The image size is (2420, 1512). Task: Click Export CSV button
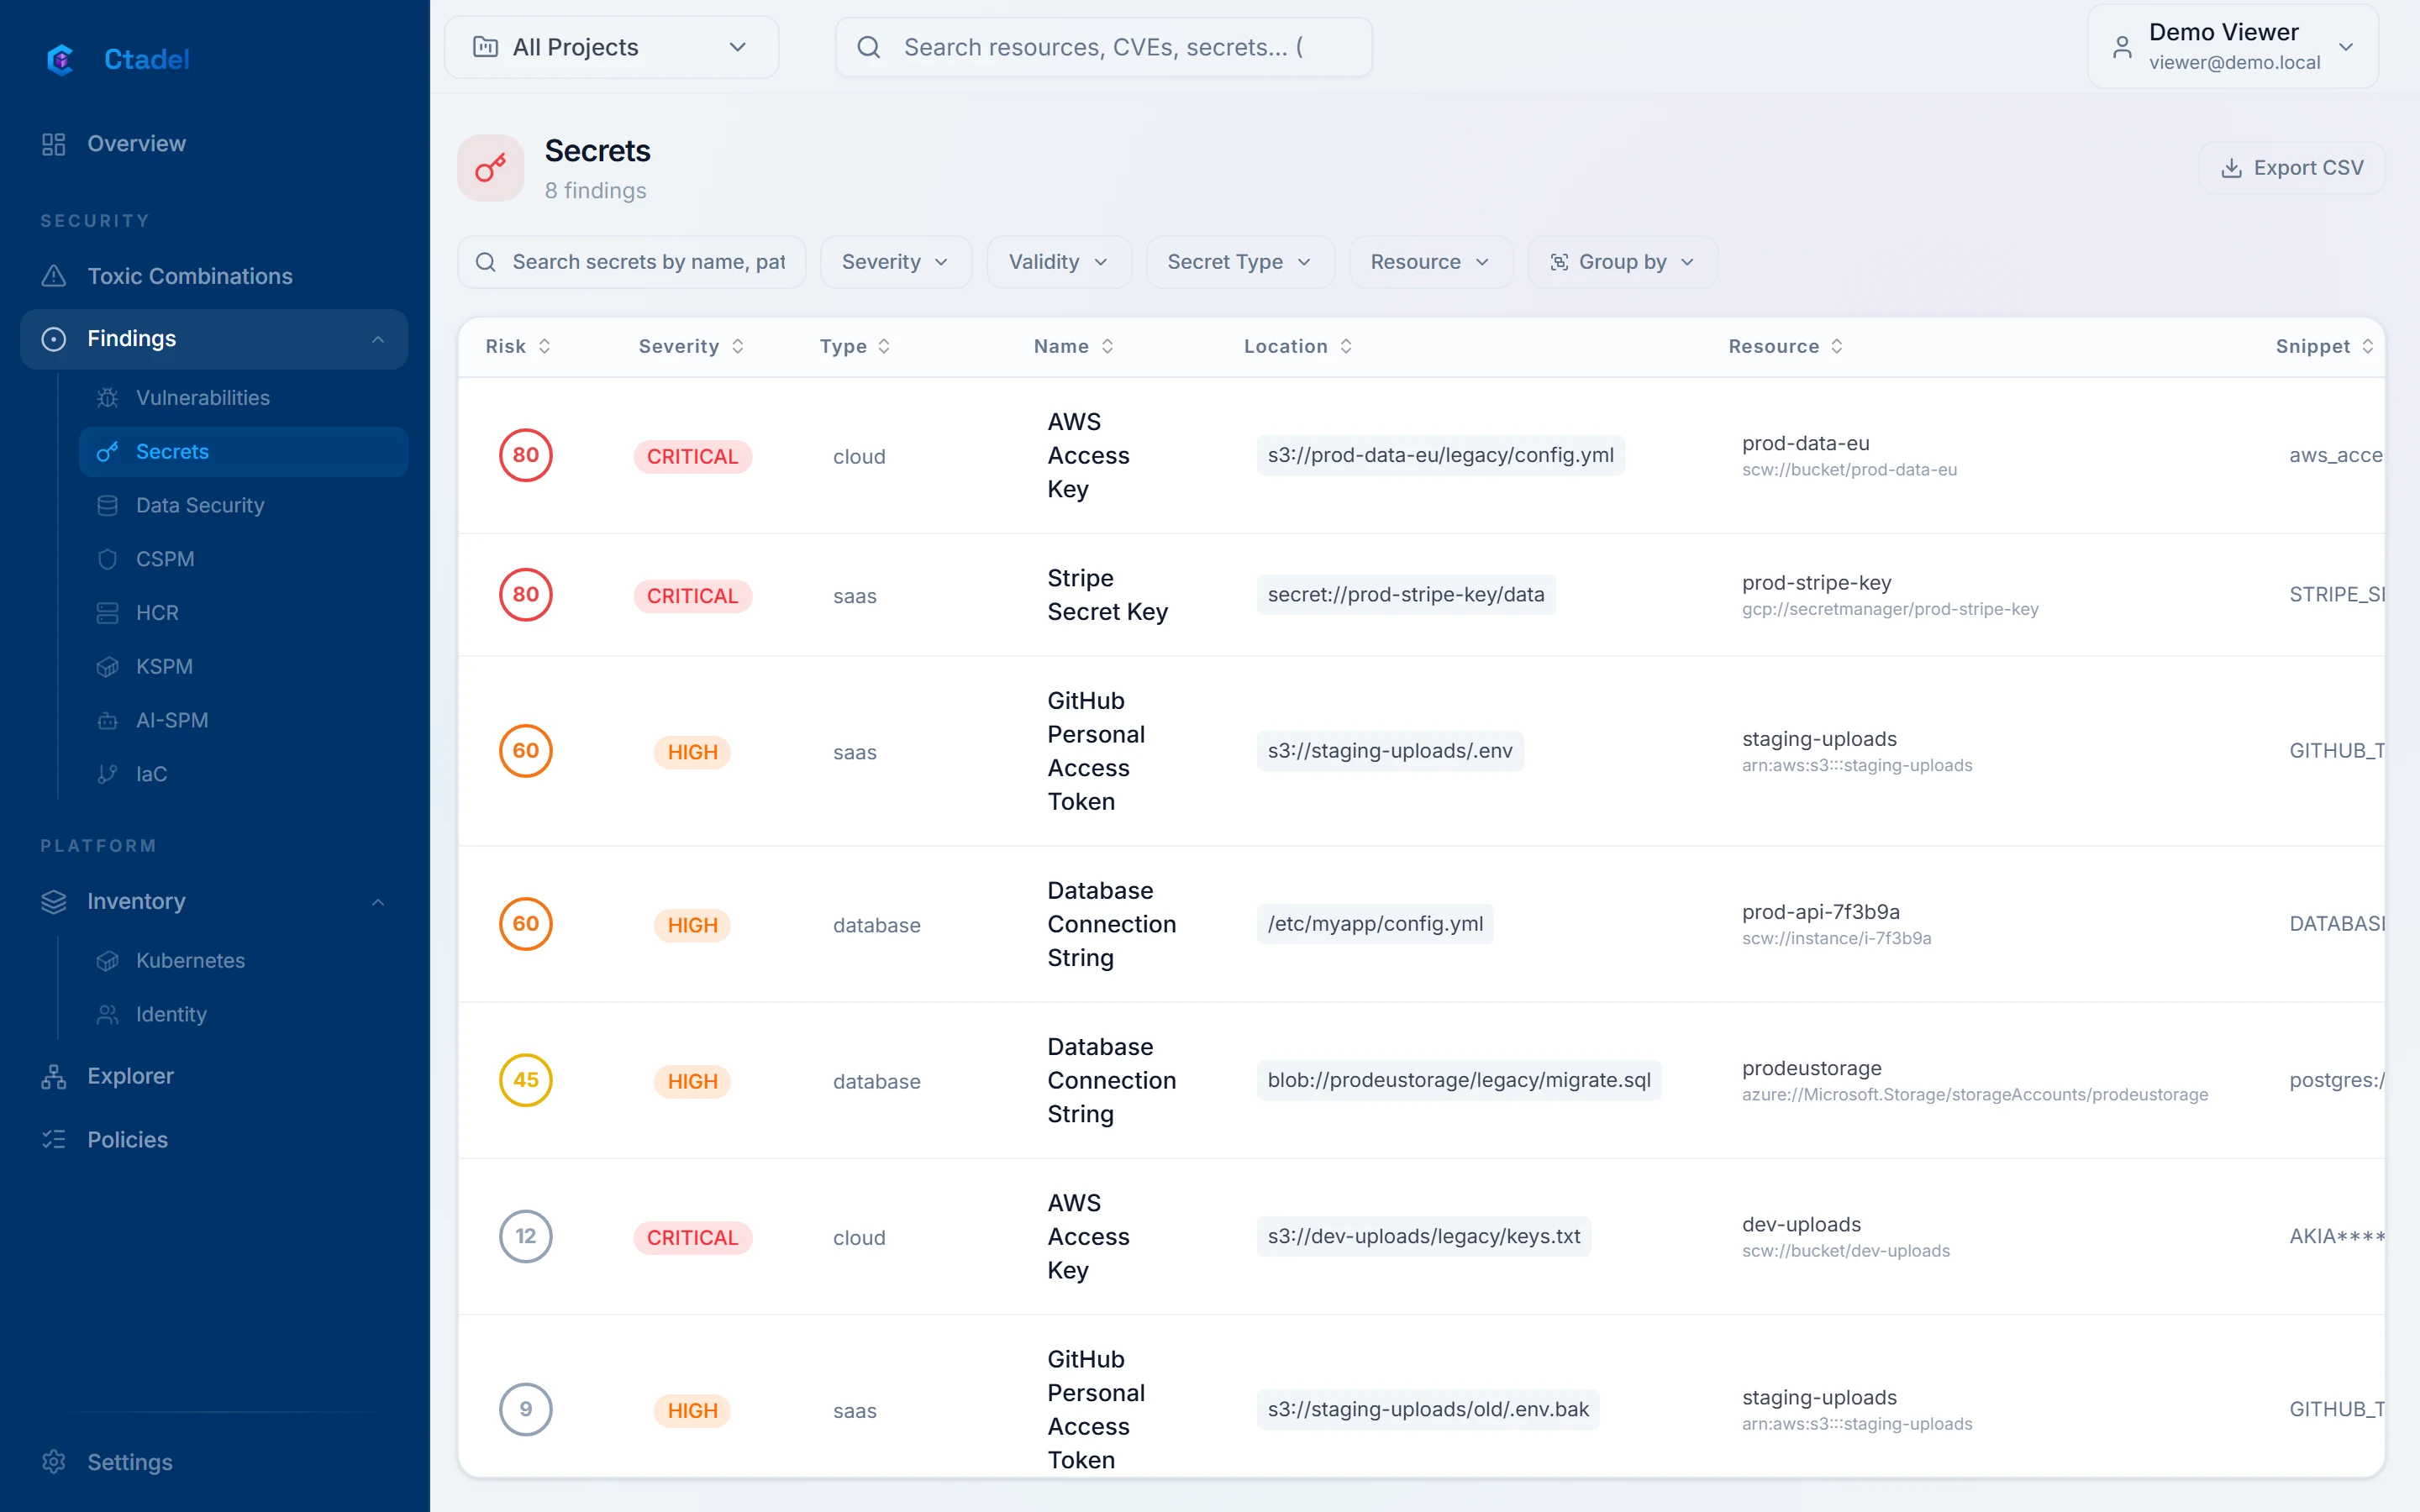(2291, 168)
